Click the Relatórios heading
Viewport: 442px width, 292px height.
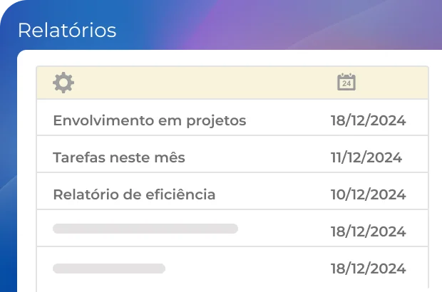tap(66, 31)
